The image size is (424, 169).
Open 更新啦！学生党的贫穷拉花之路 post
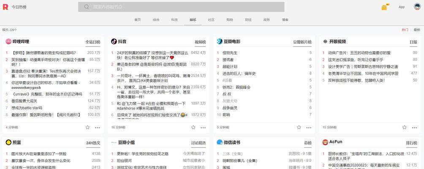coord(142,154)
